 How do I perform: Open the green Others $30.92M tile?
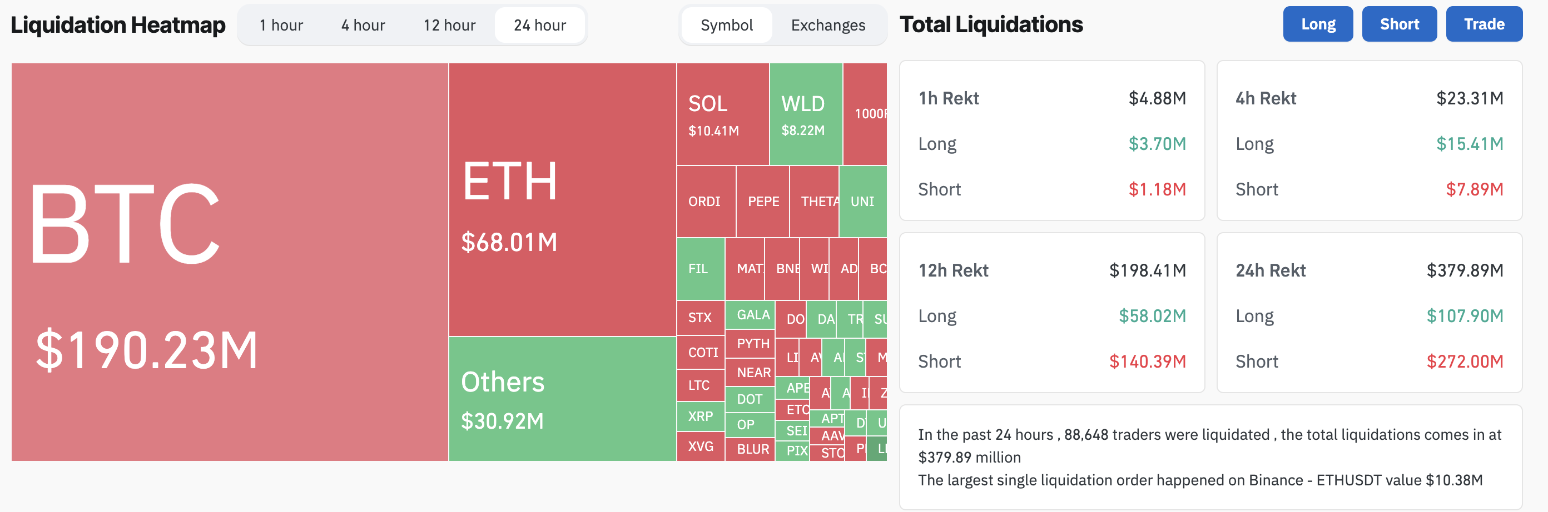coord(562,399)
